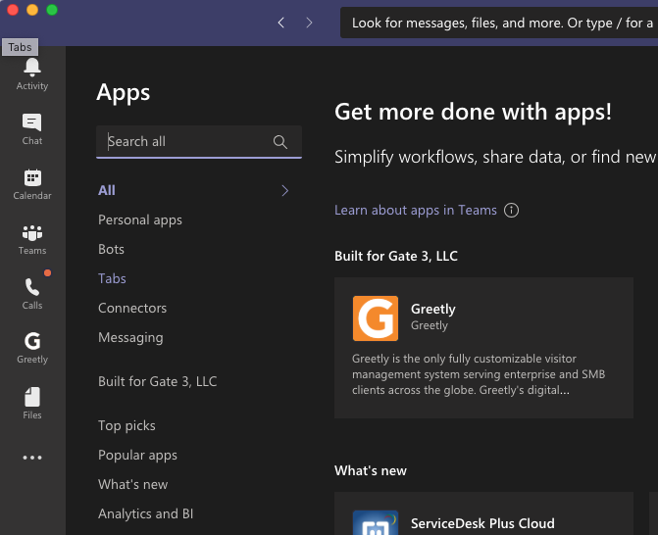Select the Tabs category
Screen dimensions: 658x535
point(112,278)
